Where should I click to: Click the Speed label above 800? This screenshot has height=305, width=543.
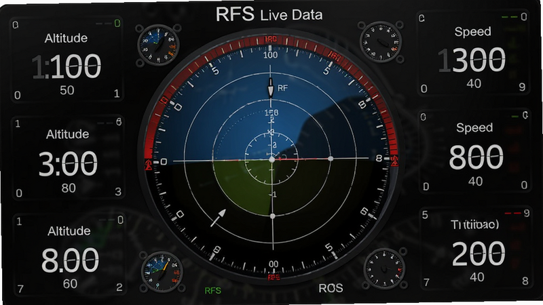[x=474, y=128]
